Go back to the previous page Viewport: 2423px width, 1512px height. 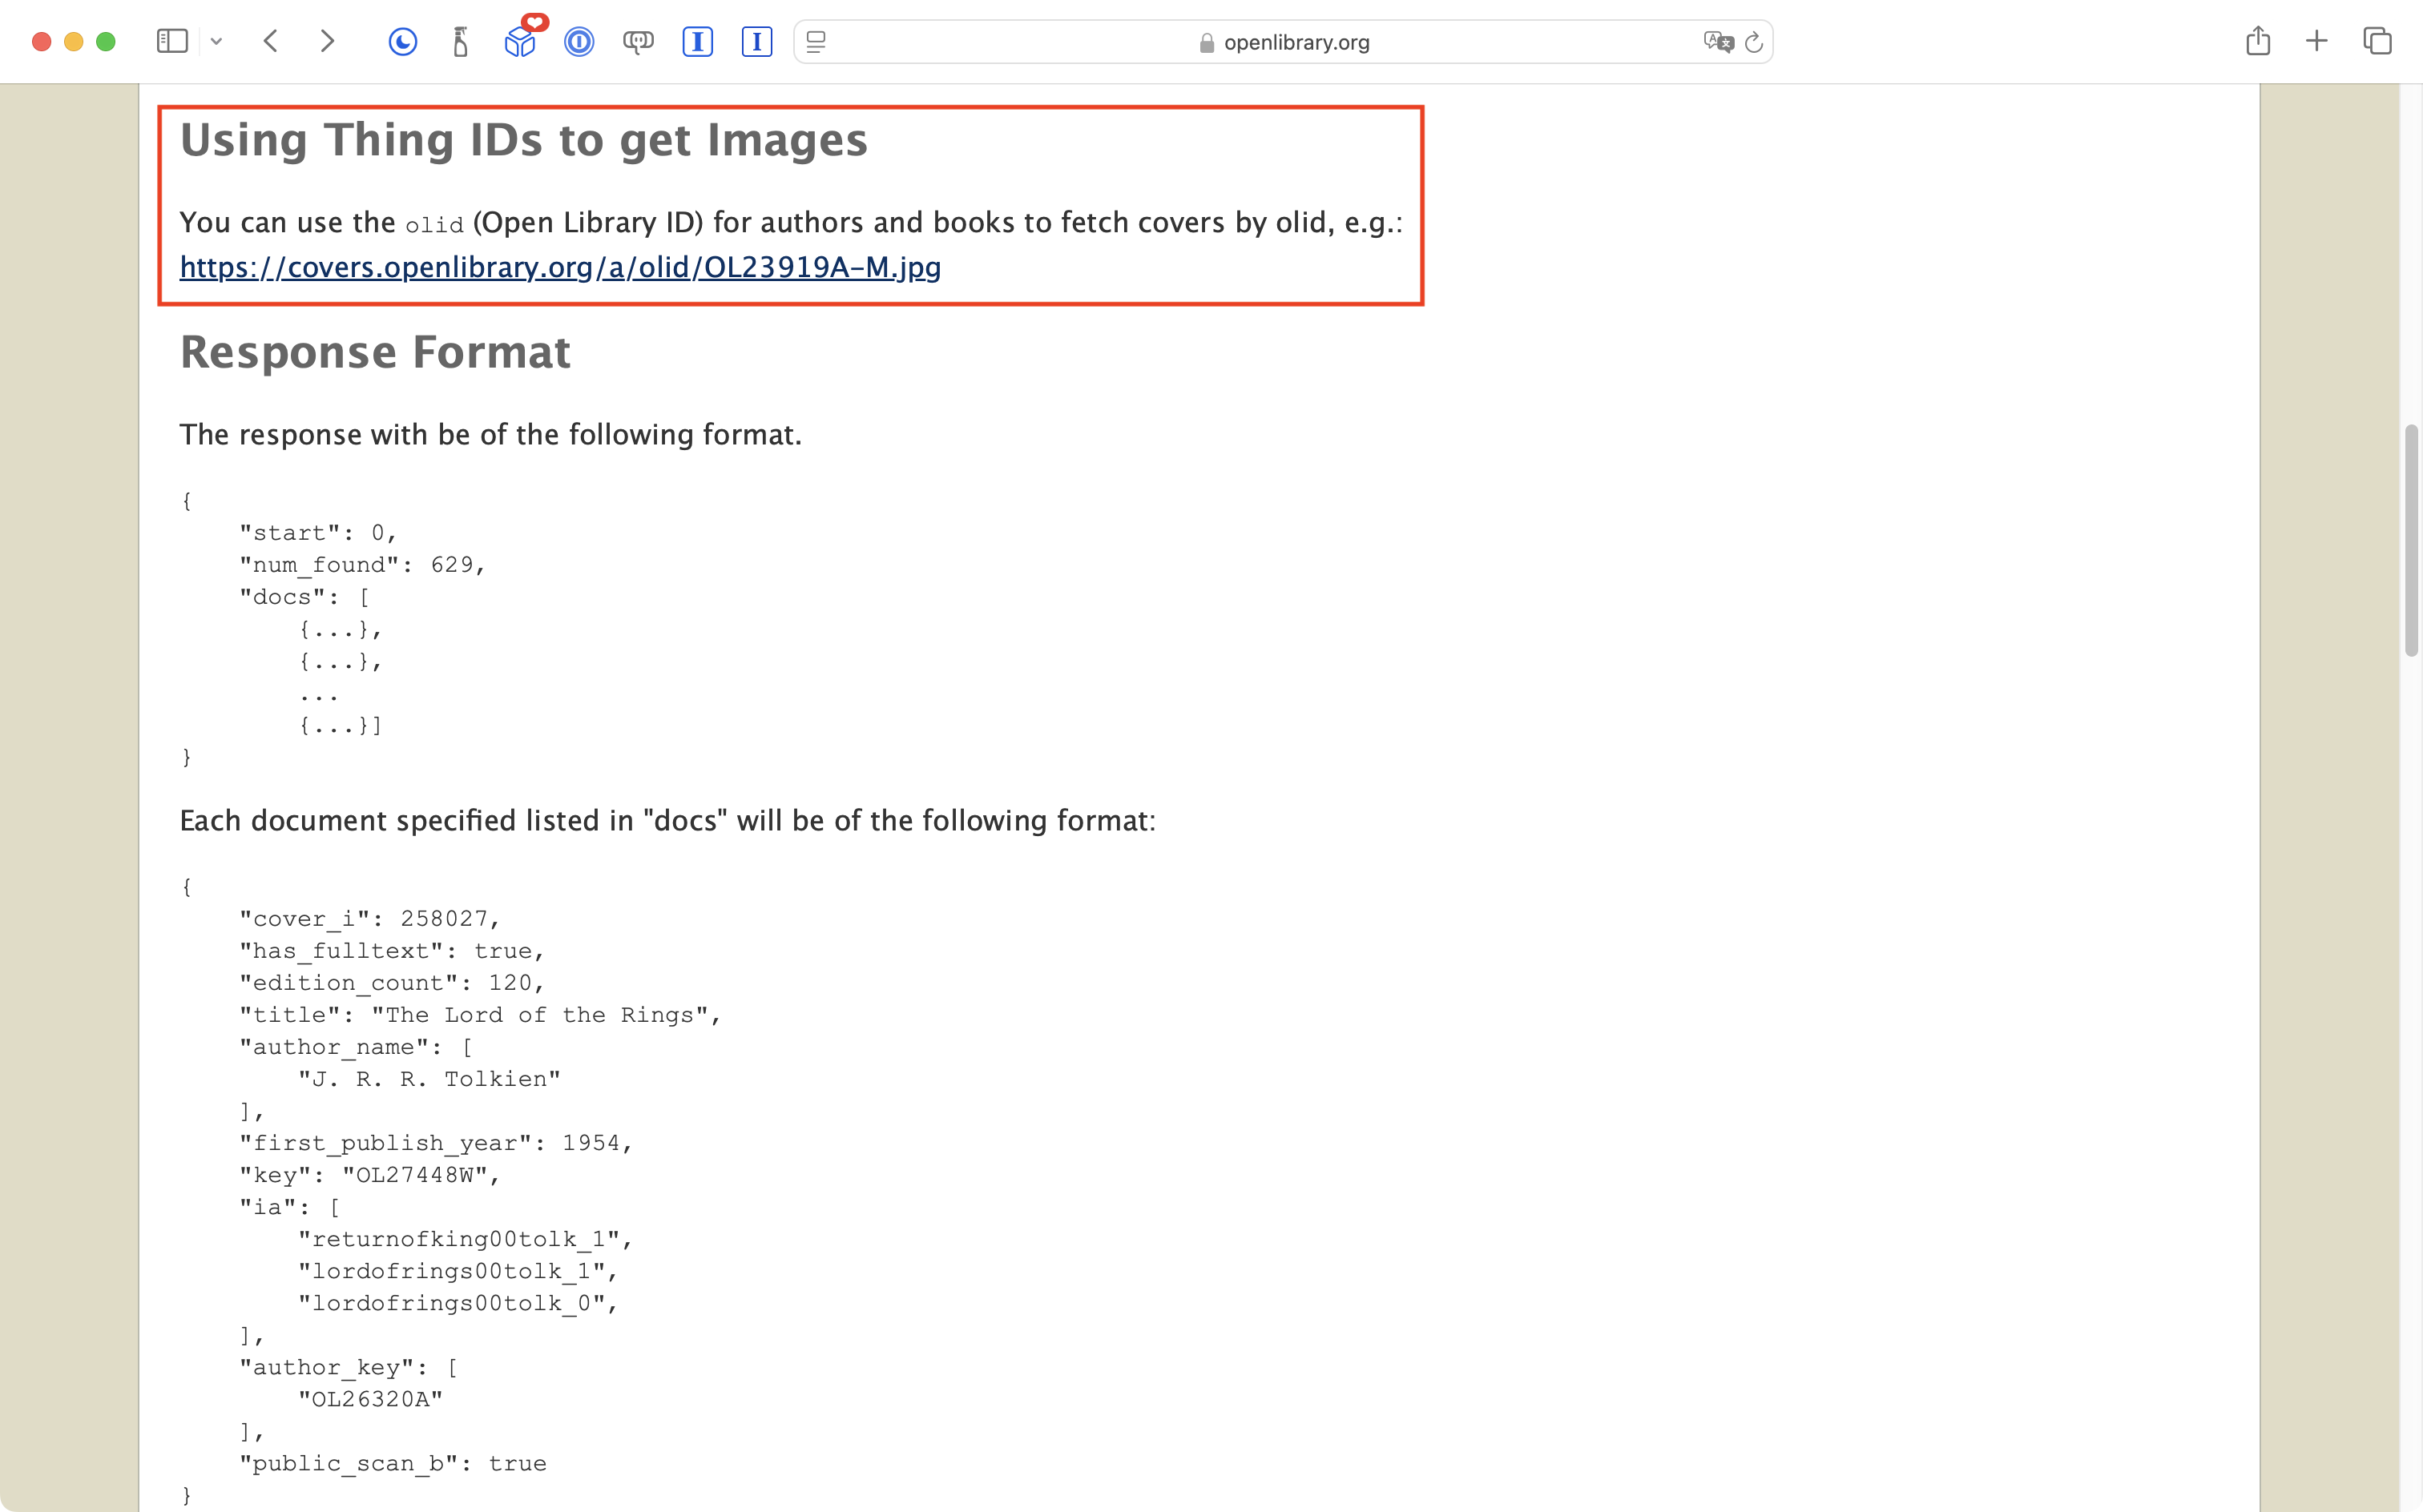[x=270, y=41]
